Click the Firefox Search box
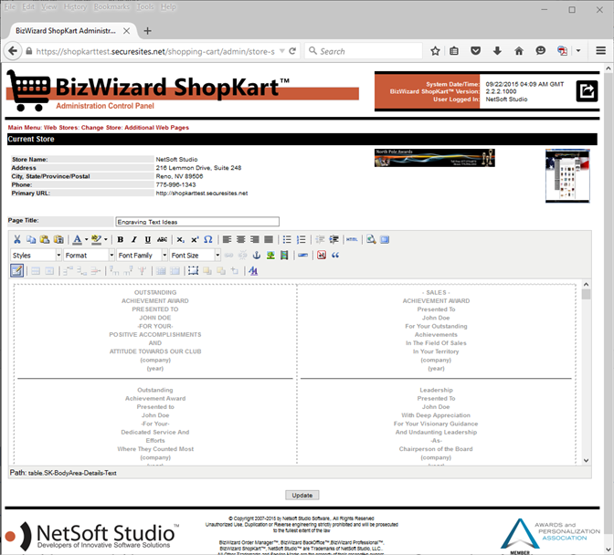 364,51
